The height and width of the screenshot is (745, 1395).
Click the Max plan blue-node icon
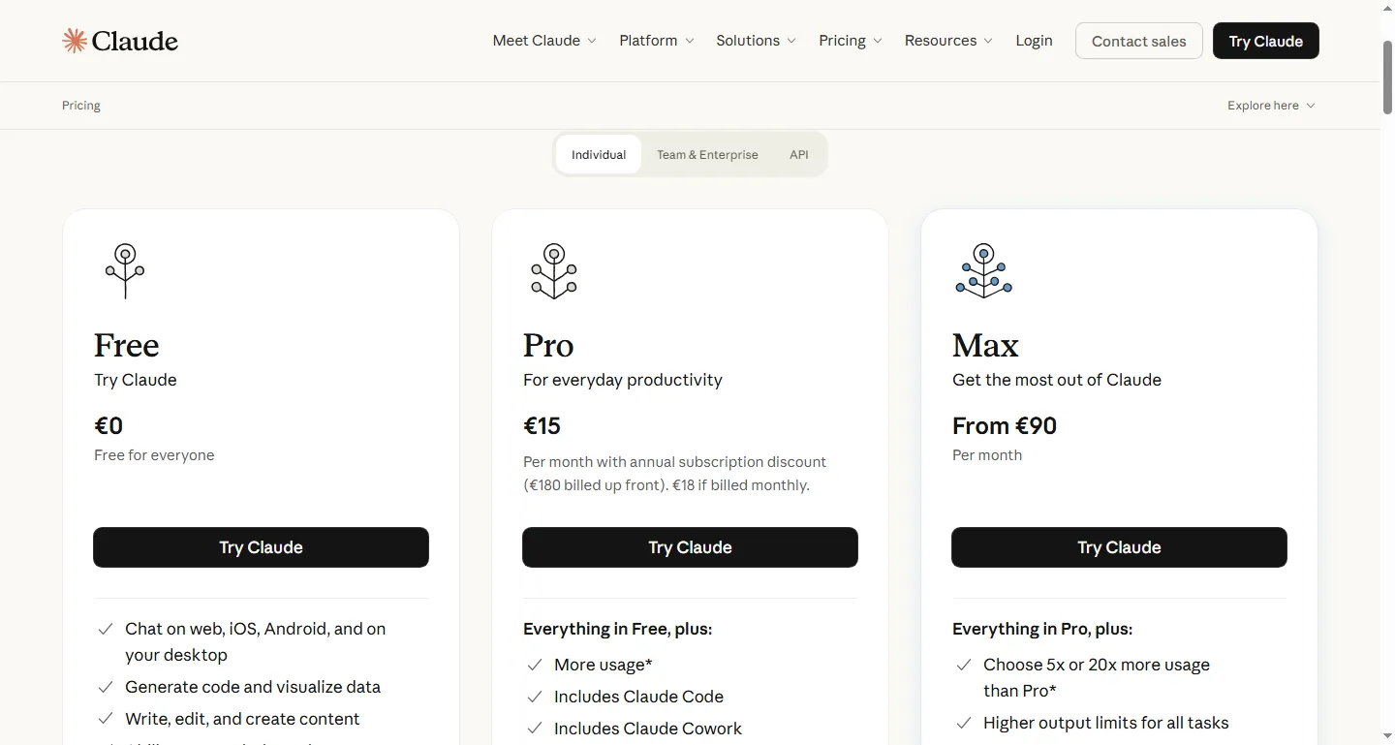(983, 270)
